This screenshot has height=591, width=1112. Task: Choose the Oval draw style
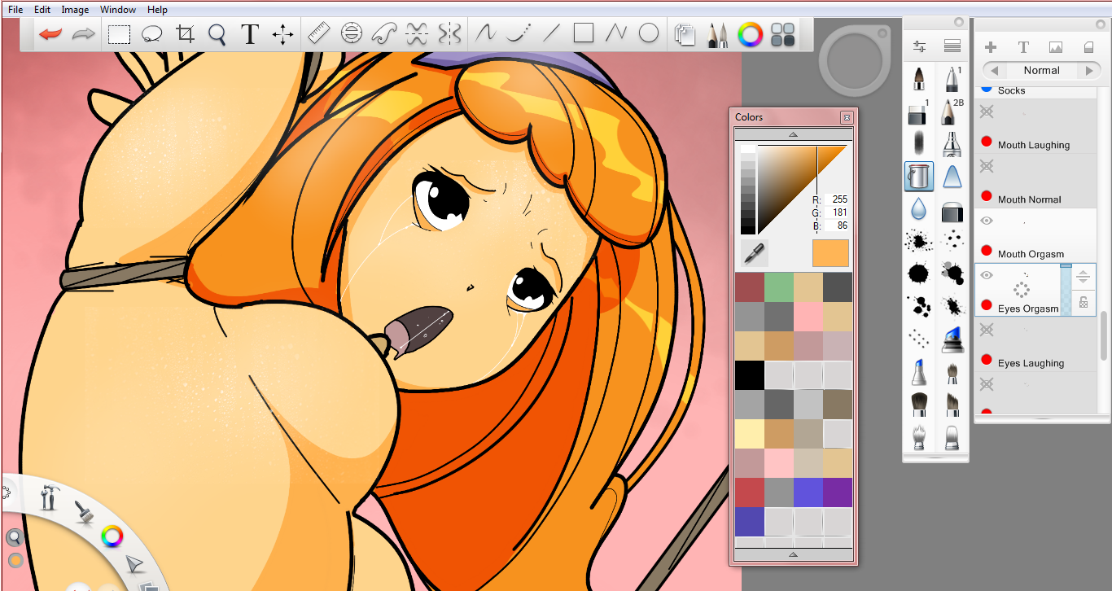(649, 33)
